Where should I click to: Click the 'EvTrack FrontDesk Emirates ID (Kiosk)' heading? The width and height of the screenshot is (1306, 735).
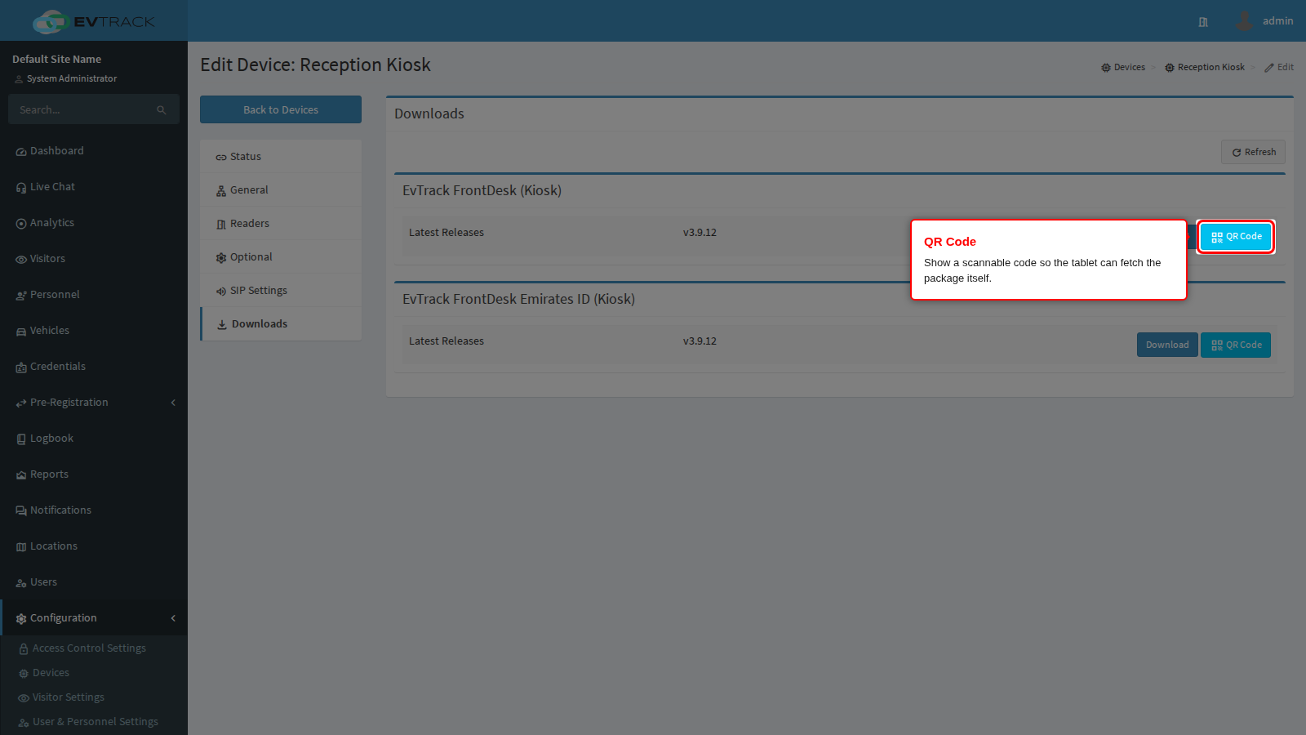click(518, 299)
